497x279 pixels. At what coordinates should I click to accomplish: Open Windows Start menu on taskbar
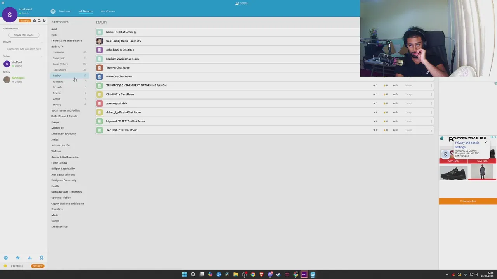click(x=184, y=274)
